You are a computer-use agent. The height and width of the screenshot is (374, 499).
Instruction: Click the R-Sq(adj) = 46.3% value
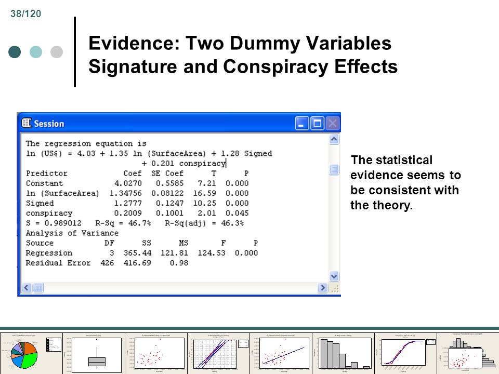(204, 223)
